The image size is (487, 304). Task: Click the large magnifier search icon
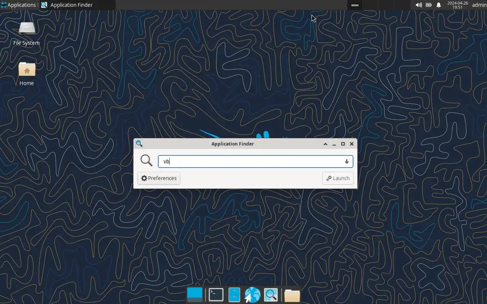(146, 160)
